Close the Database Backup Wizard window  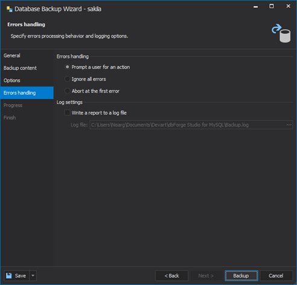coord(288,6)
